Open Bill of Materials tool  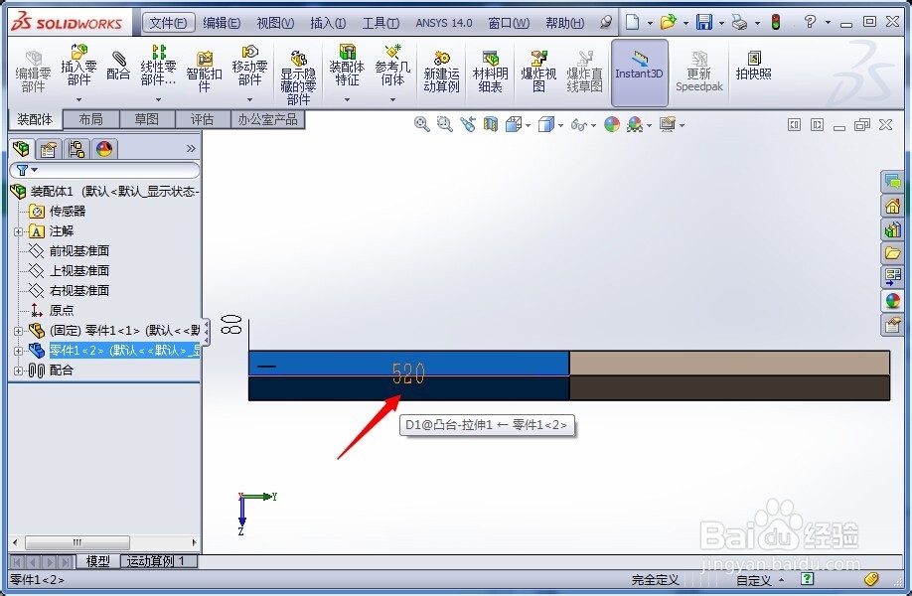491,73
